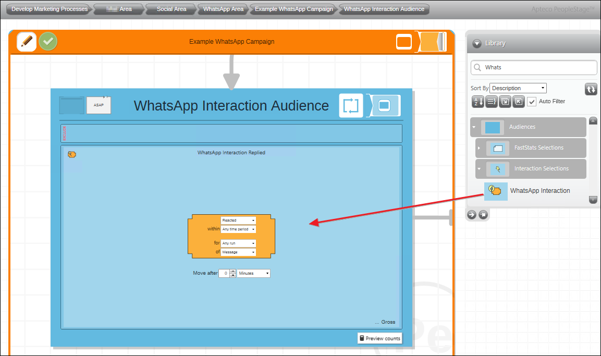This screenshot has height=356, width=601.
Task: Click the Preview counts button
Action: [x=380, y=338]
